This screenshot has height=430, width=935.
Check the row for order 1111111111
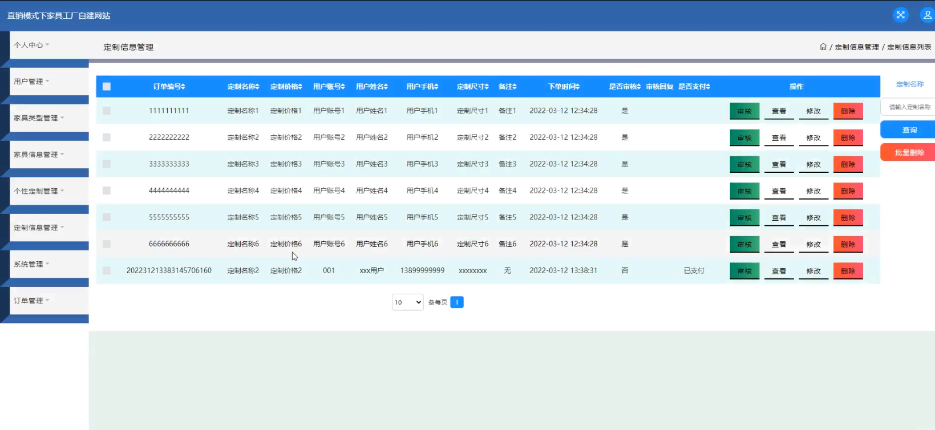click(107, 111)
